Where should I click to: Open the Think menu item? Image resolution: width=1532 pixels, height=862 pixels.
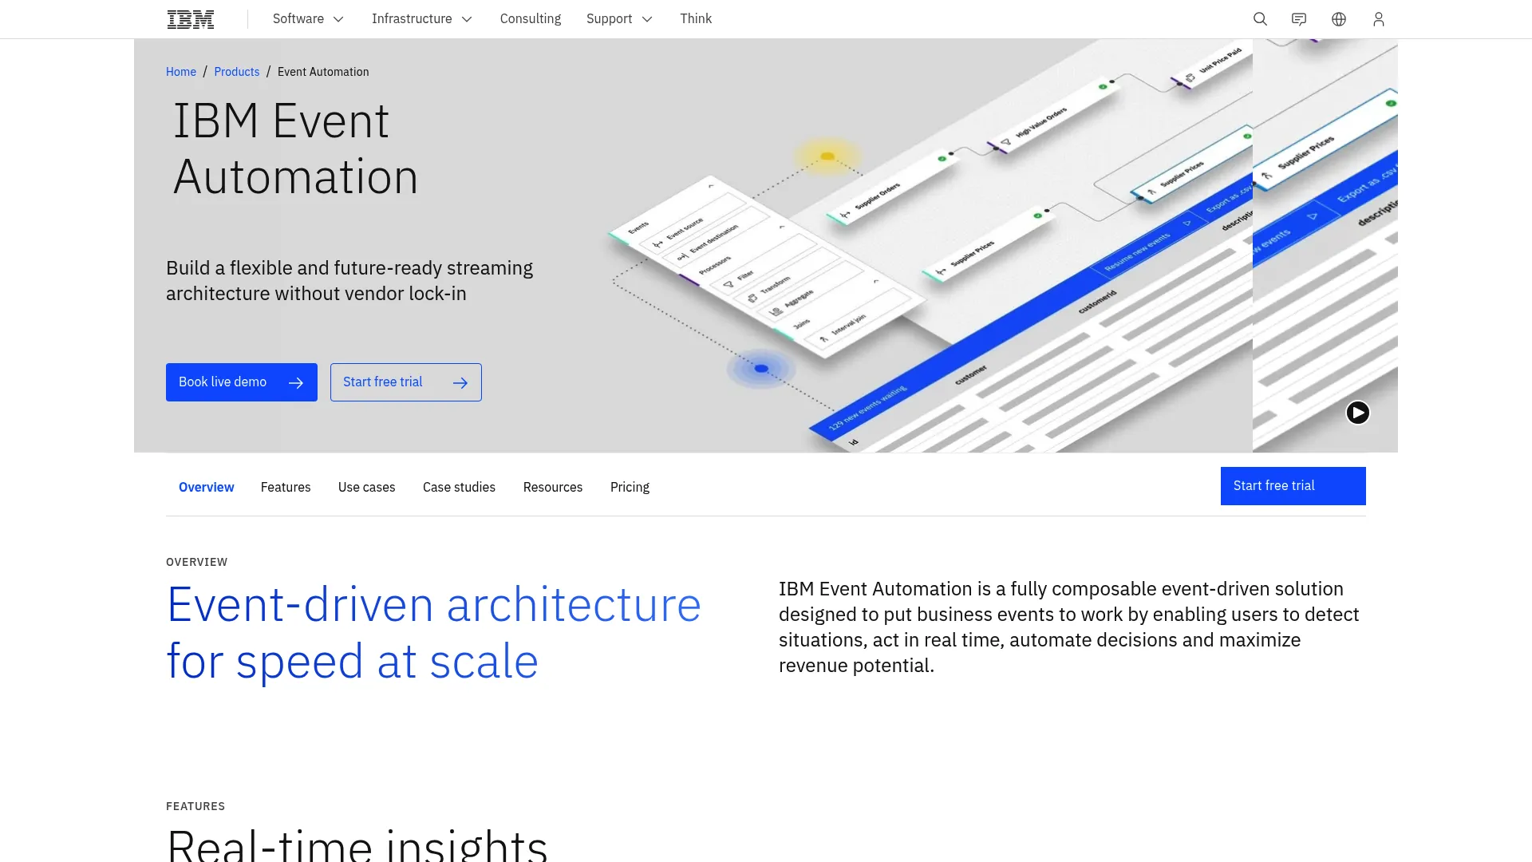pyautogui.click(x=696, y=19)
